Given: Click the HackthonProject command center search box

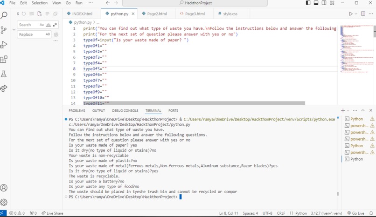Looking at the screenshot, I should 195,3.
